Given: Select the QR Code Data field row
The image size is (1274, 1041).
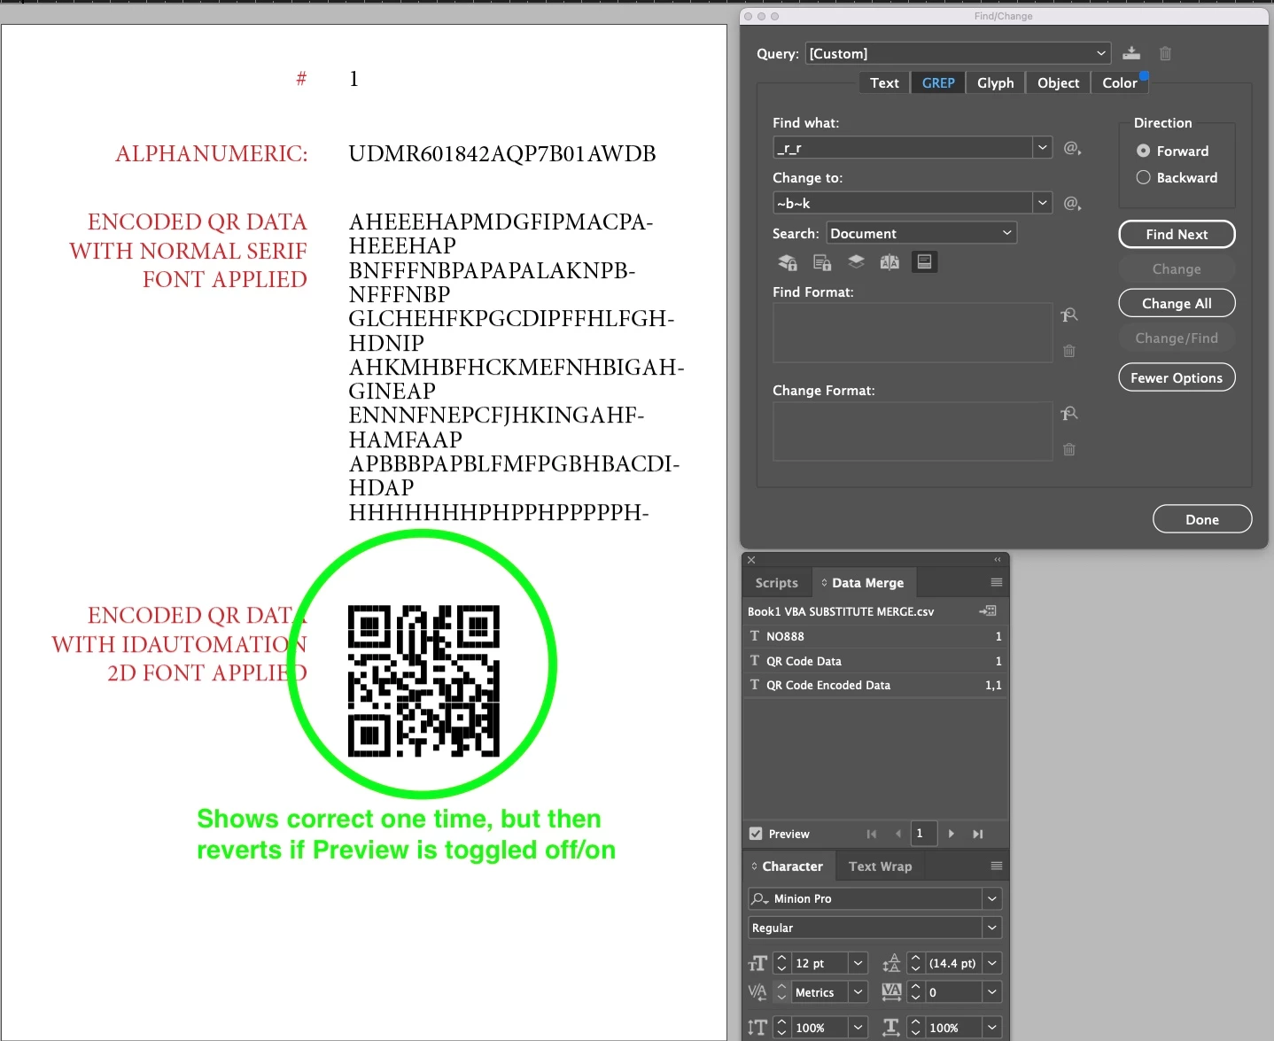Looking at the screenshot, I should click(875, 661).
